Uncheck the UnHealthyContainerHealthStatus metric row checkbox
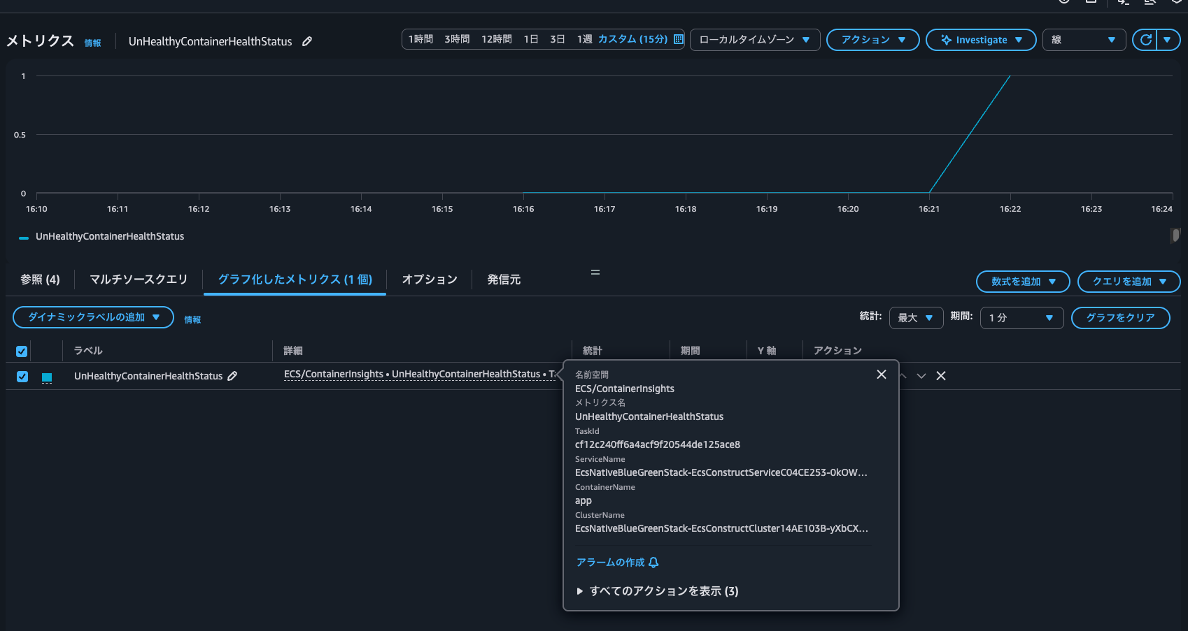This screenshot has height=631, width=1188. (x=22, y=377)
